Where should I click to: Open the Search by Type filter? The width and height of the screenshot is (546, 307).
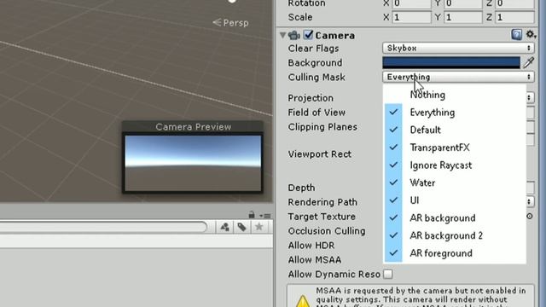click(x=224, y=227)
